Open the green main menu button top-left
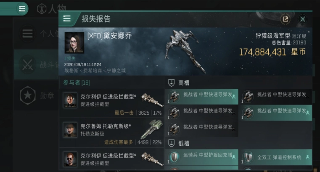The image size is (320, 172). [22, 9]
